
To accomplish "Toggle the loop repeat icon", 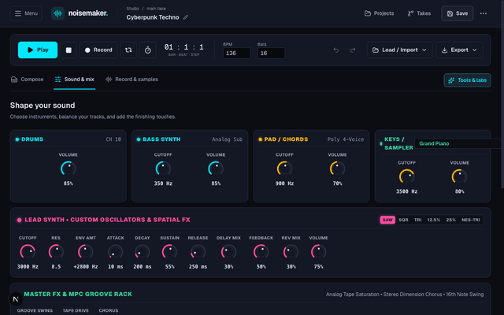I will (x=128, y=50).
